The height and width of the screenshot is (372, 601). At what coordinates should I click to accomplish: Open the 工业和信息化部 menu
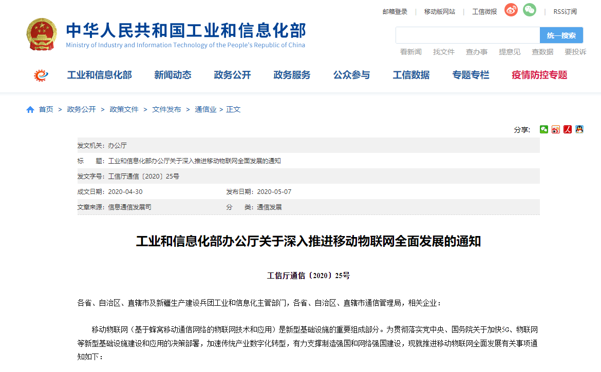pyautogui.click(x=100, y=75)
